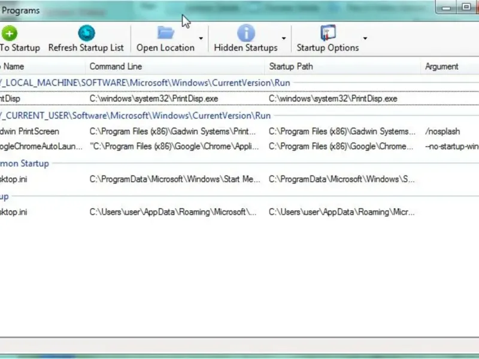Select the PrintDisp startup entry name
Viewport: 479px width, 359px height.
(x=10, y=99)
